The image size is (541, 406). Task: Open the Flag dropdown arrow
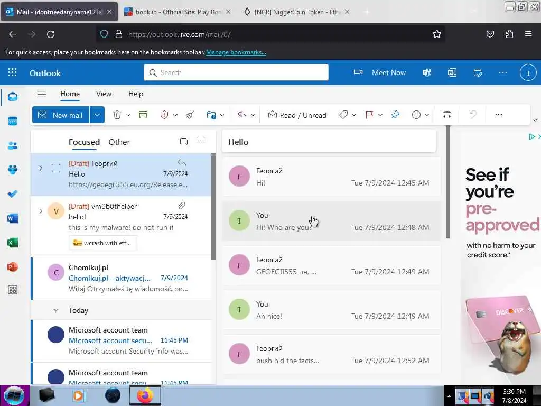pyautogui.click(x=380, y=115)
